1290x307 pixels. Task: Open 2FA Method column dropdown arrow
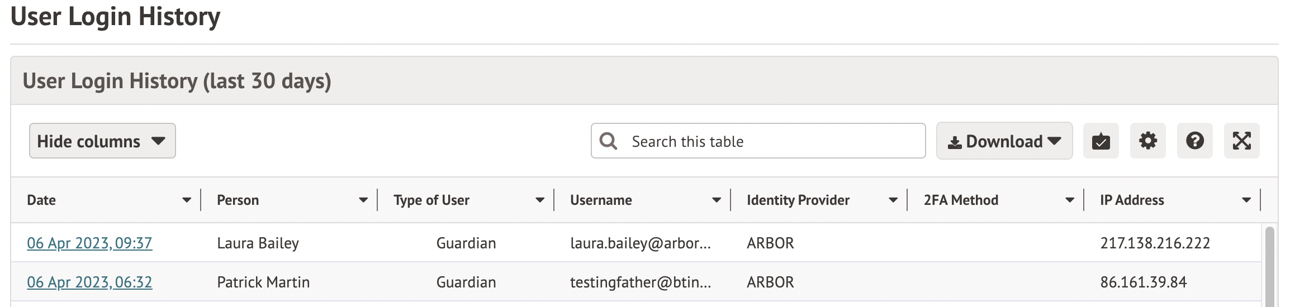1070,200
